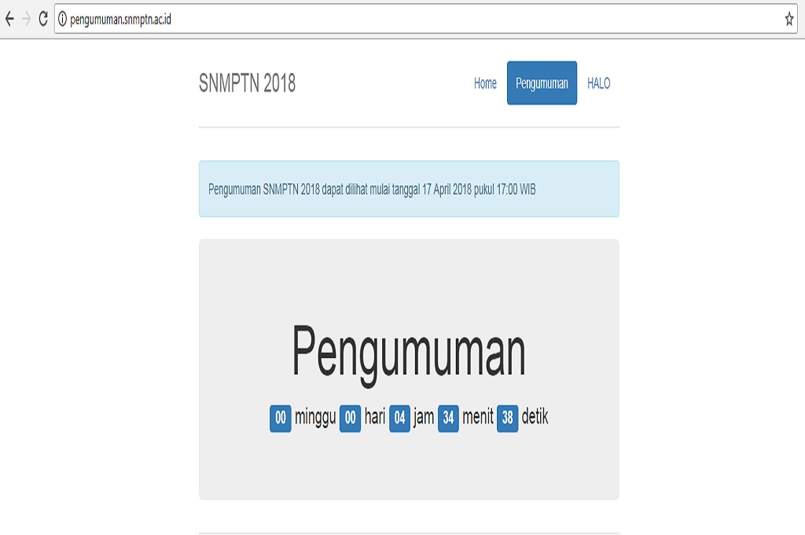This screenshot has height=535, width=805.
Task: Reload the page with the refresh icon
Action: [43, 19]
